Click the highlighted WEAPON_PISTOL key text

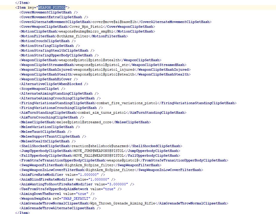tap(52, 7)
